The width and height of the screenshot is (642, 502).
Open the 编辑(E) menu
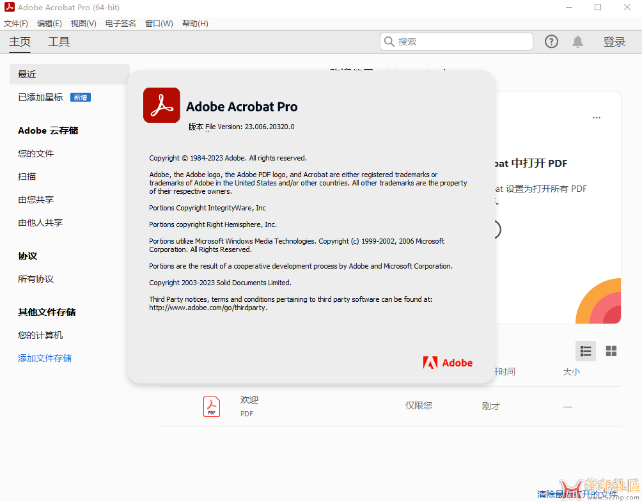[49, 23]
